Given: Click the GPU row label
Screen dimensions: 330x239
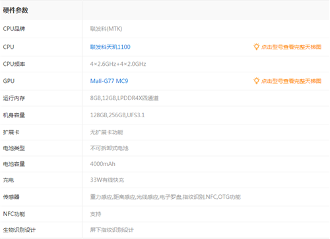Looking at the screenshot, I should (9, 81).
